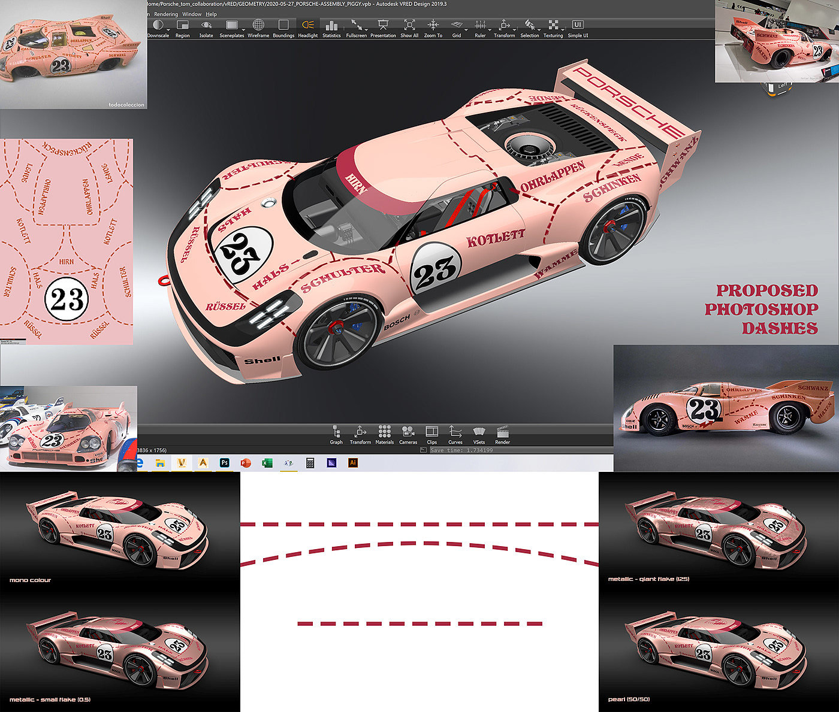This screenshot has height=712, width=839.
Task: Open the Cameras module
Action: (x=408, y=432)
